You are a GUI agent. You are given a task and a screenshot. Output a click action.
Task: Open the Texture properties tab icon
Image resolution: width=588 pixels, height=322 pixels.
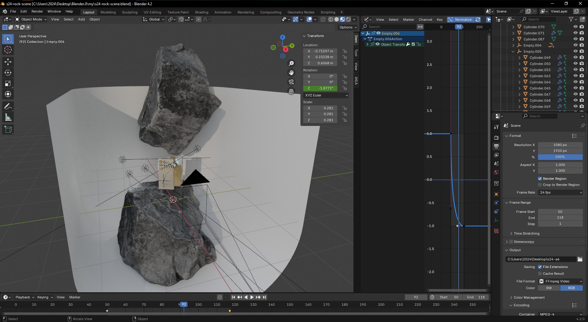[496, 231]
